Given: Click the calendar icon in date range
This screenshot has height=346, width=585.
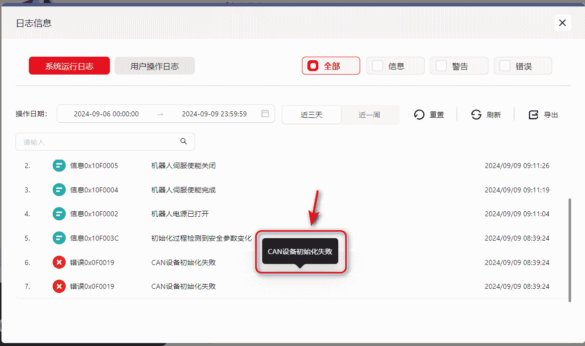Looking at the screenshot, I should click(265, 114).
